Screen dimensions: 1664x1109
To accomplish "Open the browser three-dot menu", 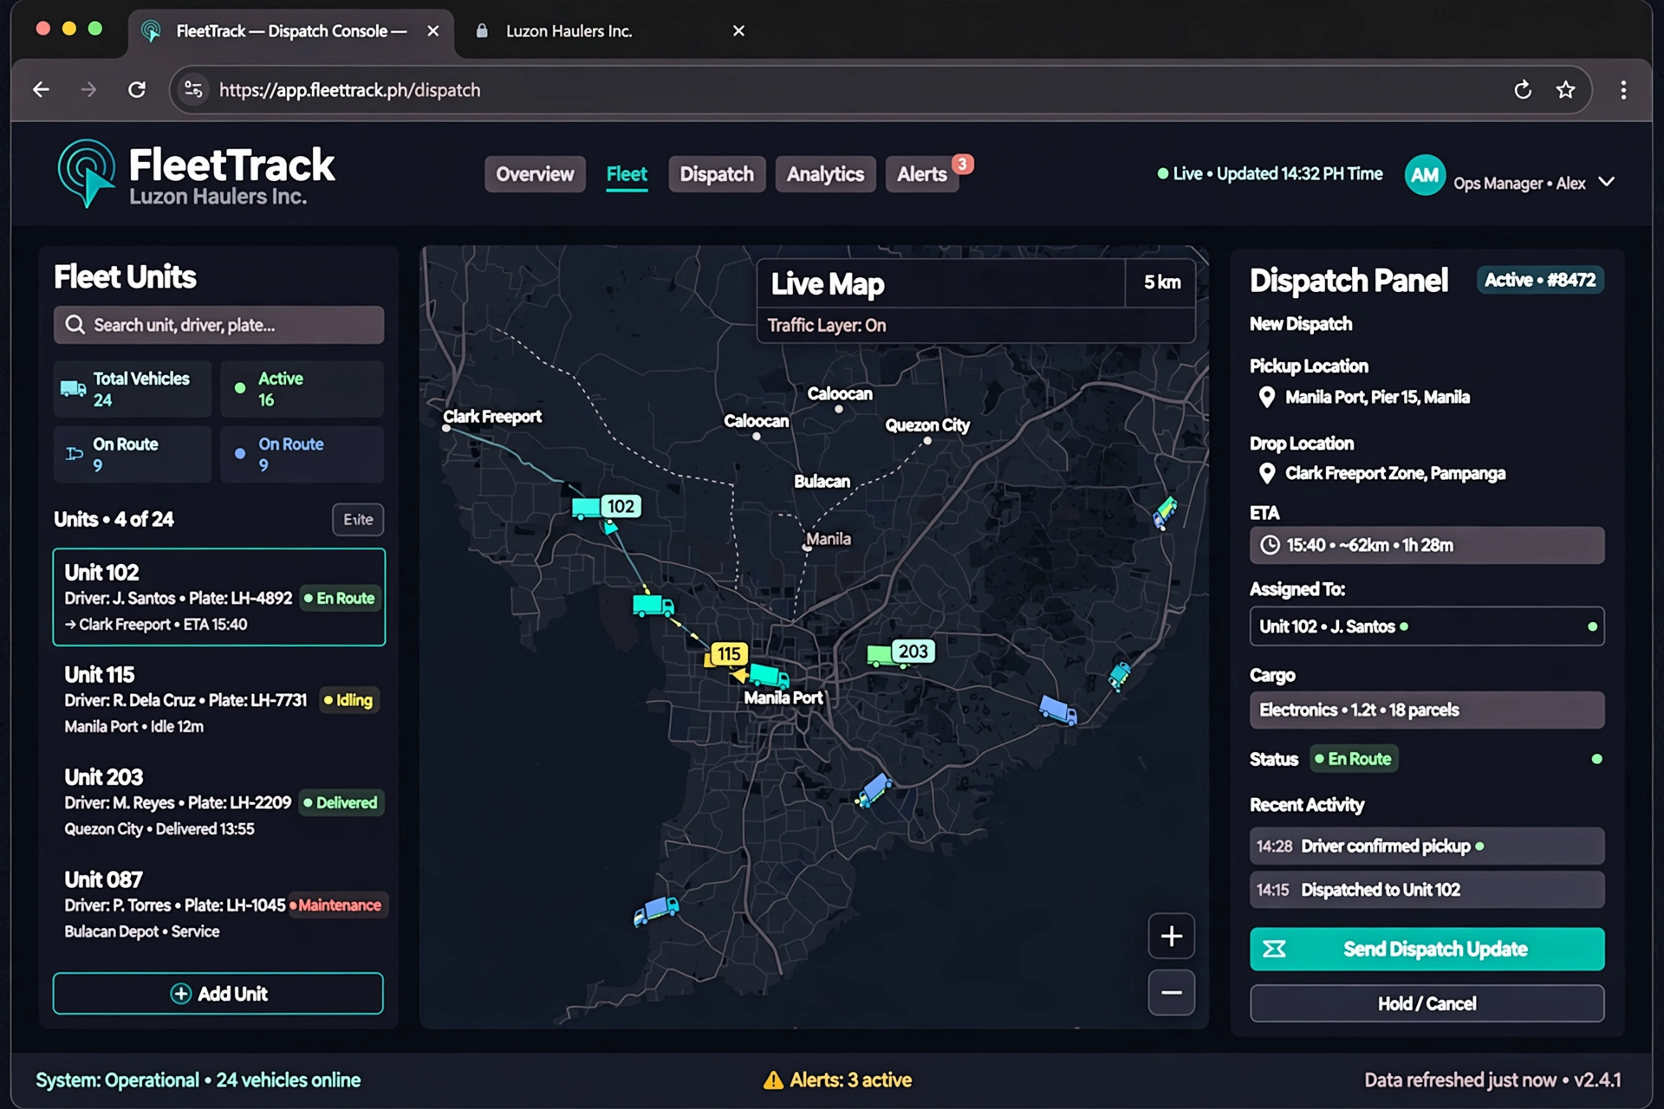I will [1623, 89].
